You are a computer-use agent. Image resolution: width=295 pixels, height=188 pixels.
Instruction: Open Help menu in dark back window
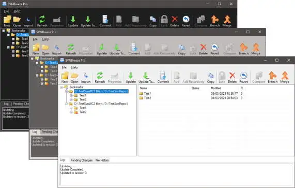[x=17, y=11]
